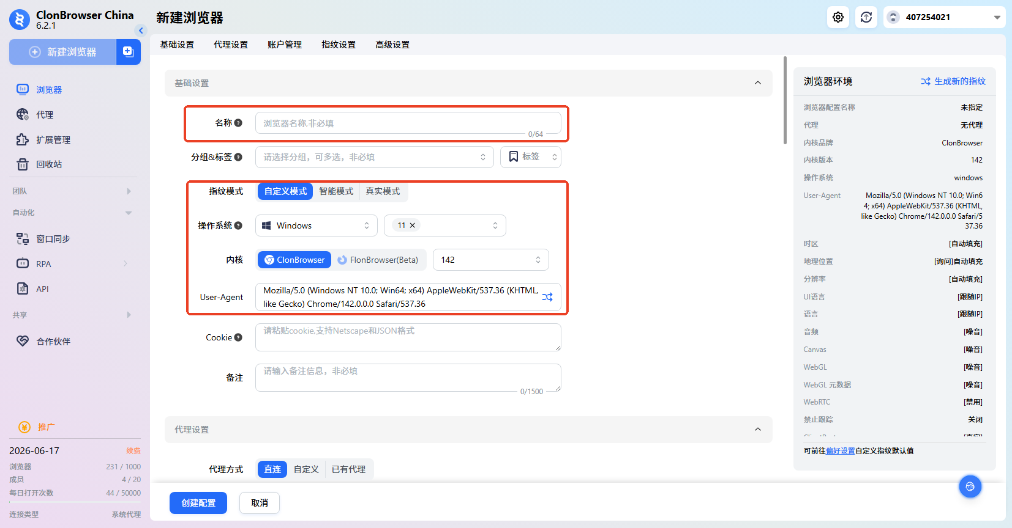Click the batch-create icon beside 新建浏览器

pos(128,52)
